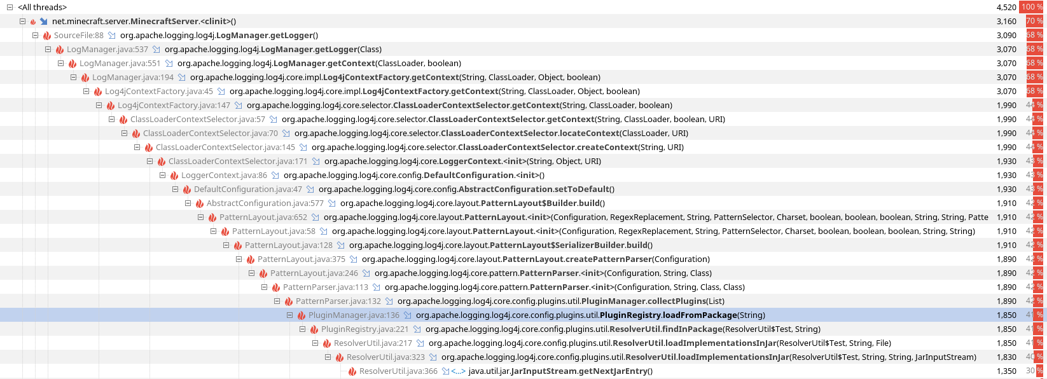Click the Log4jContextFactory.java:45 source line label
The image size is (1047, 379).
click(159, 92)
